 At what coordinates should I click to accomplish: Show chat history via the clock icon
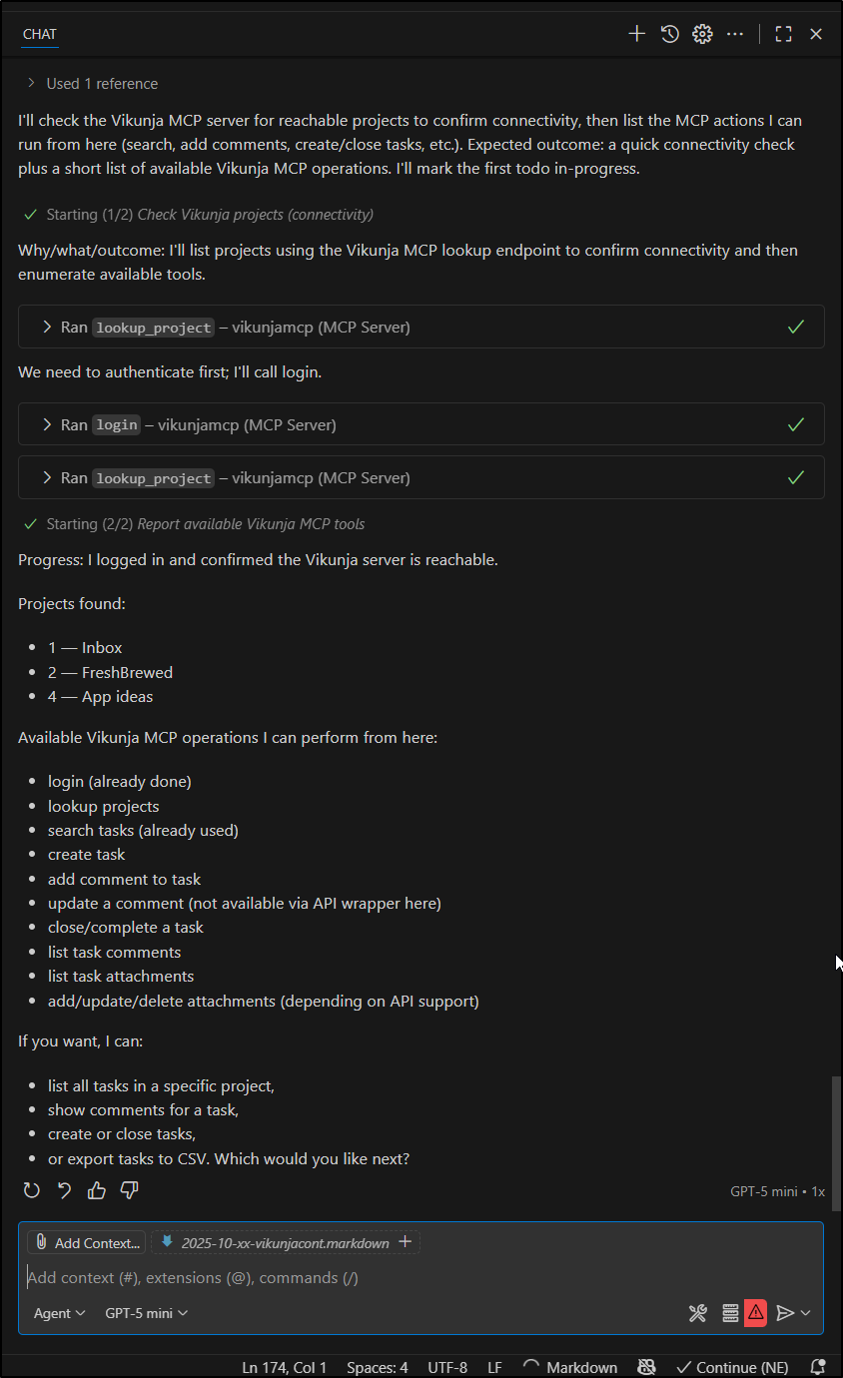669,33
